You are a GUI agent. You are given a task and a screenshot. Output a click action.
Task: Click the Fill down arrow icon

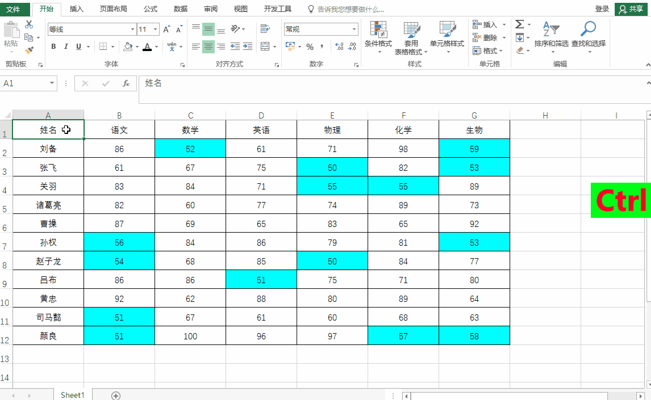(519, 37)
